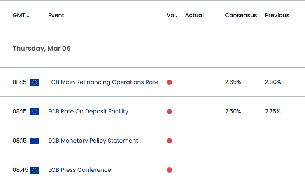Image resolution: width=305 pixels, height=183 pixels.
Task: Click the Vol. column header
Action: click(x=172, y=15)
